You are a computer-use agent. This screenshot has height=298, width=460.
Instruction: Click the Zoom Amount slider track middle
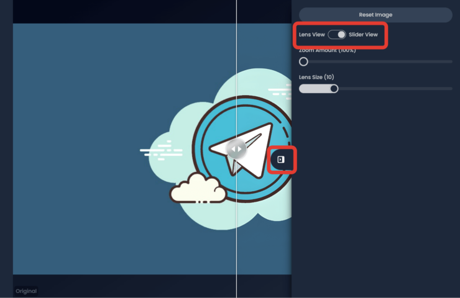click(x=376, y=61)
